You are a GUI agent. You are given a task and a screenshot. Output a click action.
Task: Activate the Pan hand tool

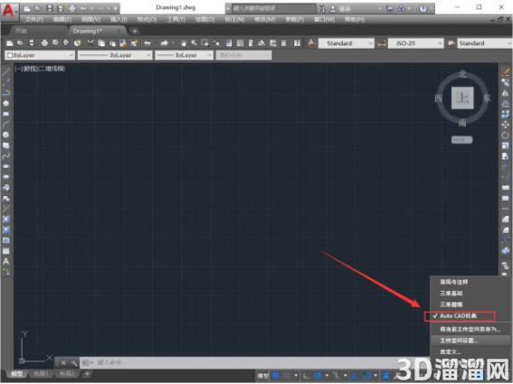[x=183, y=42]
